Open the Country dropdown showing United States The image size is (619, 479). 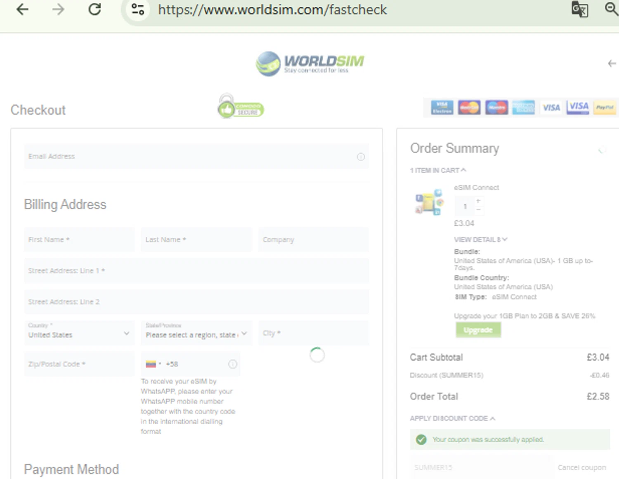(x=79, y=333)
